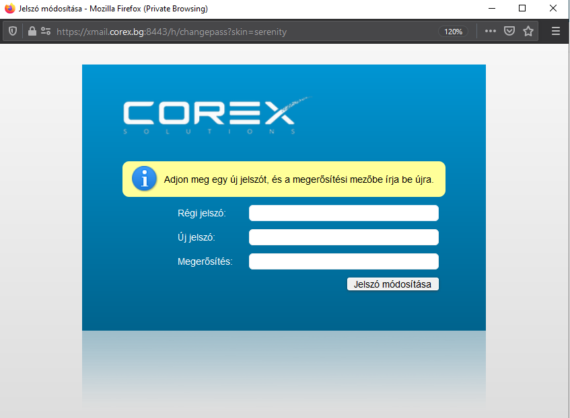
Task: Click the 'Megerősítés:' label
Action: (x=205, y=261)
